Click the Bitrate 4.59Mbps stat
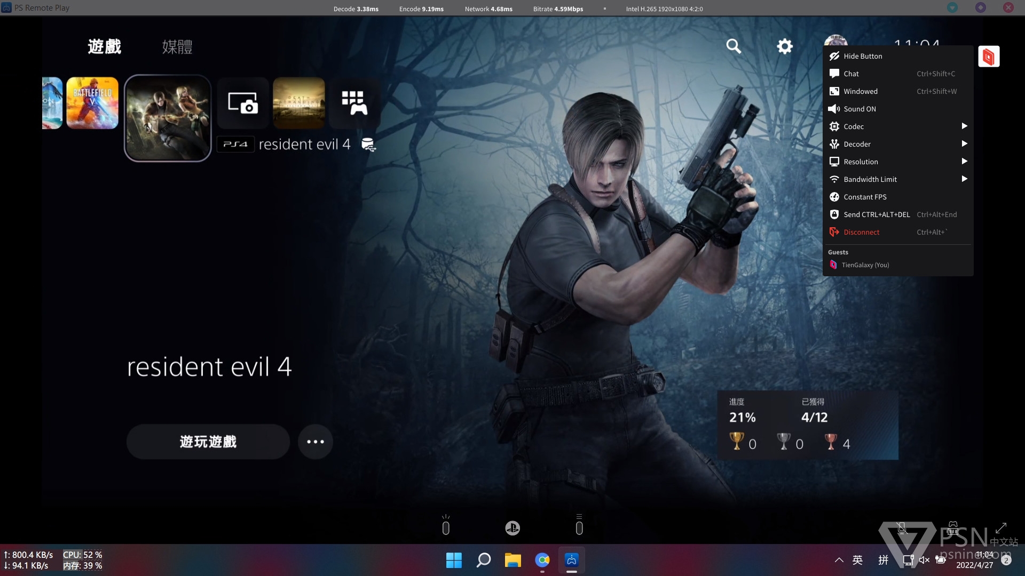The image size is (1025, 576). click(x=558, y=9)
